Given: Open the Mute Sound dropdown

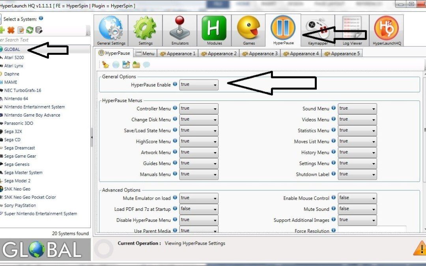Looking at the screenshot, I should coord(357,209).
